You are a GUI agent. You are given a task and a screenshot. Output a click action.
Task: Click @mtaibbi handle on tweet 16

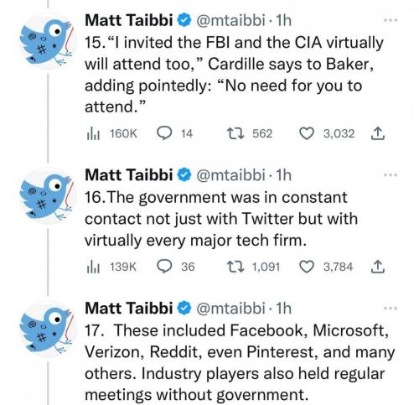pyautogui.click(x=230, y=175)
